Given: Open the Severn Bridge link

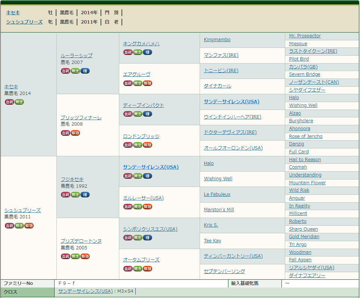Looking at the screenshot, I should coord(305,74).
